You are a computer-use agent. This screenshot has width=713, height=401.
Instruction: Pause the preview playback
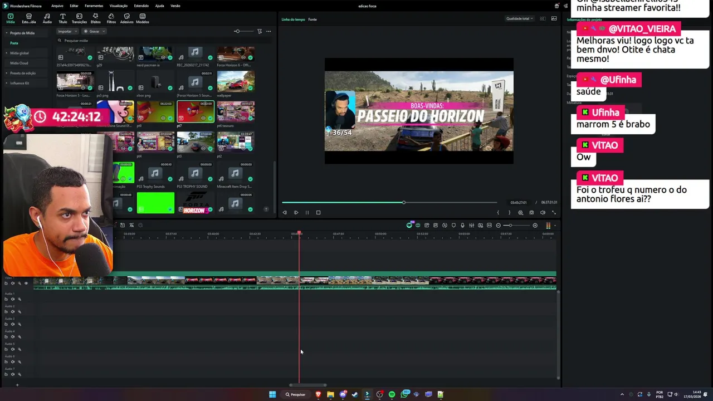tap(307, 212)
